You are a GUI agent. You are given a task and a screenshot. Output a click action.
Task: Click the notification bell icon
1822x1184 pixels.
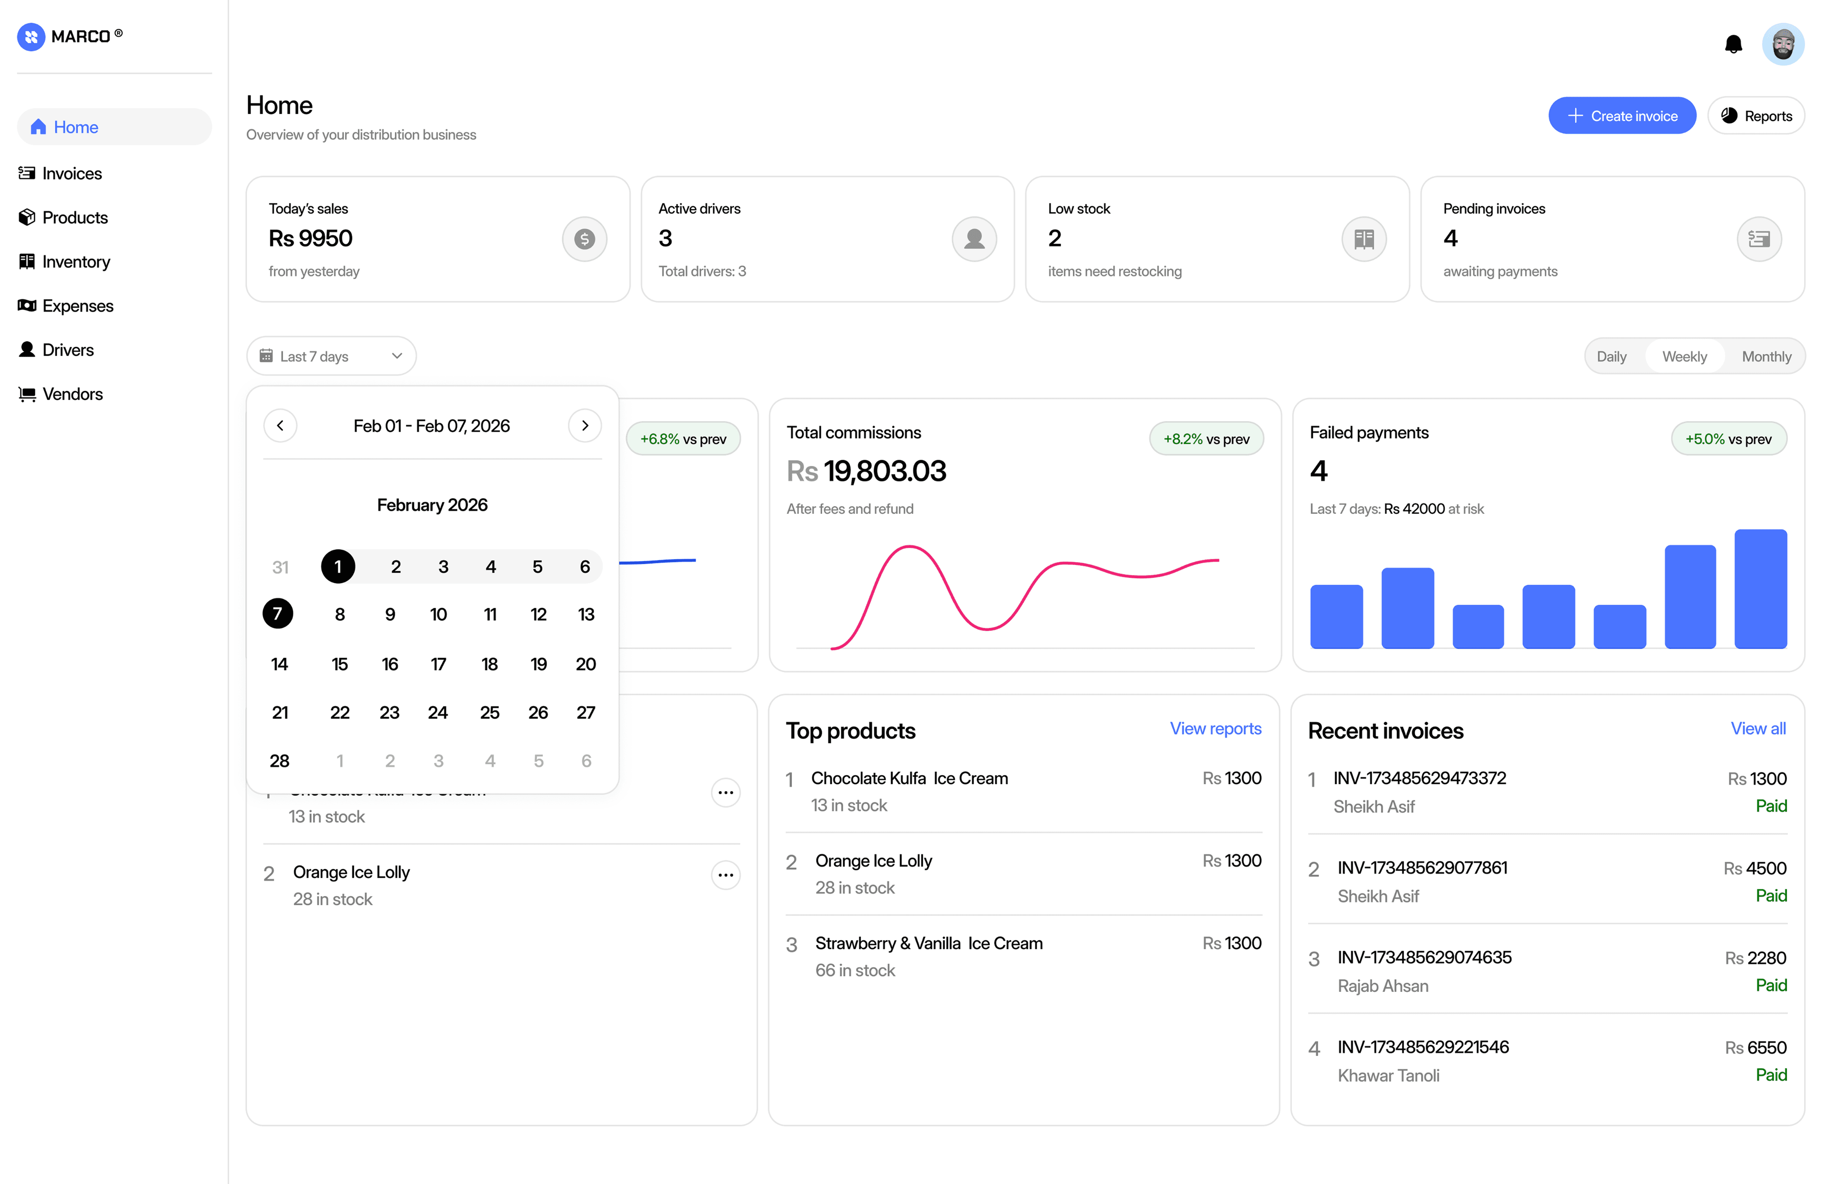click(x=1733, y=45)
